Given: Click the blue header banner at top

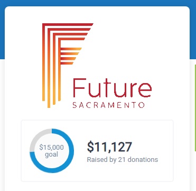Looking at the screenshot, I should 98,3.
